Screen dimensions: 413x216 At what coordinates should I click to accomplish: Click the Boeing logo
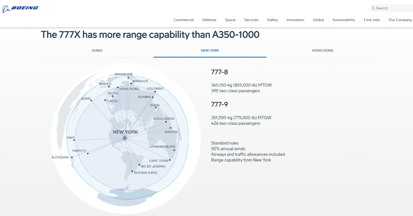pyautogui.click(x=21, y=9)
